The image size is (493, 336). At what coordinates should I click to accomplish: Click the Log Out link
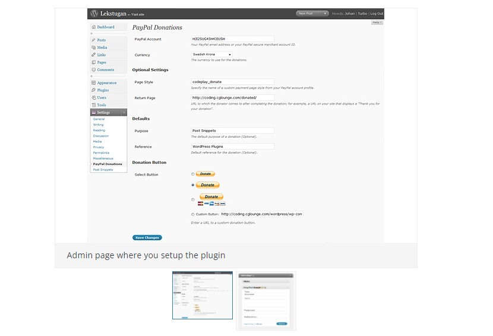[x=377, y=13]
